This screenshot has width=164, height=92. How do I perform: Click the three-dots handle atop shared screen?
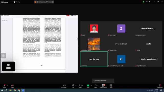(x=39, y=16)
